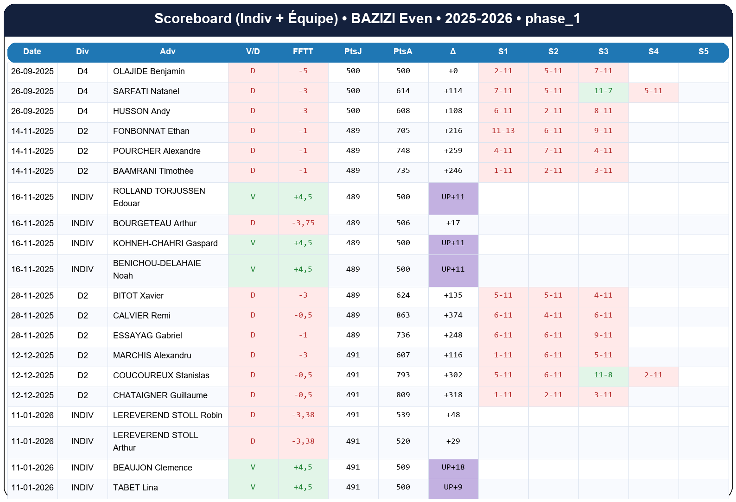Click the Δ column header
The image size is (736, 502).
pyautogui.click(x=453, y=51)
